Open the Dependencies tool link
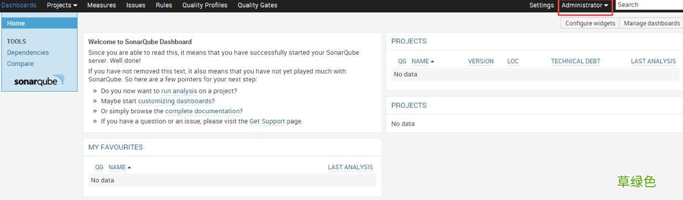Viewport: 683px width, 200px height. pos(28,53)
